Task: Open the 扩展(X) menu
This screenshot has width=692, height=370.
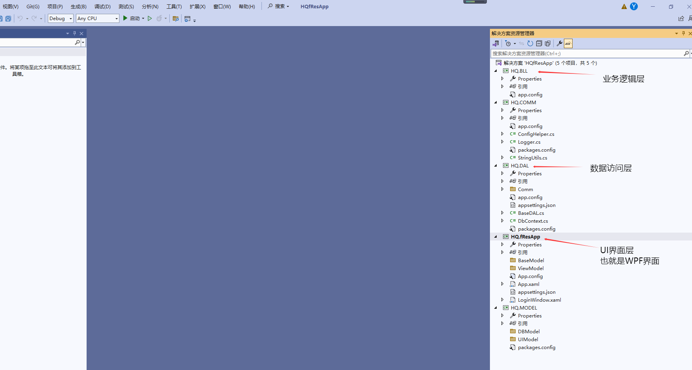Action: point(197,6)
